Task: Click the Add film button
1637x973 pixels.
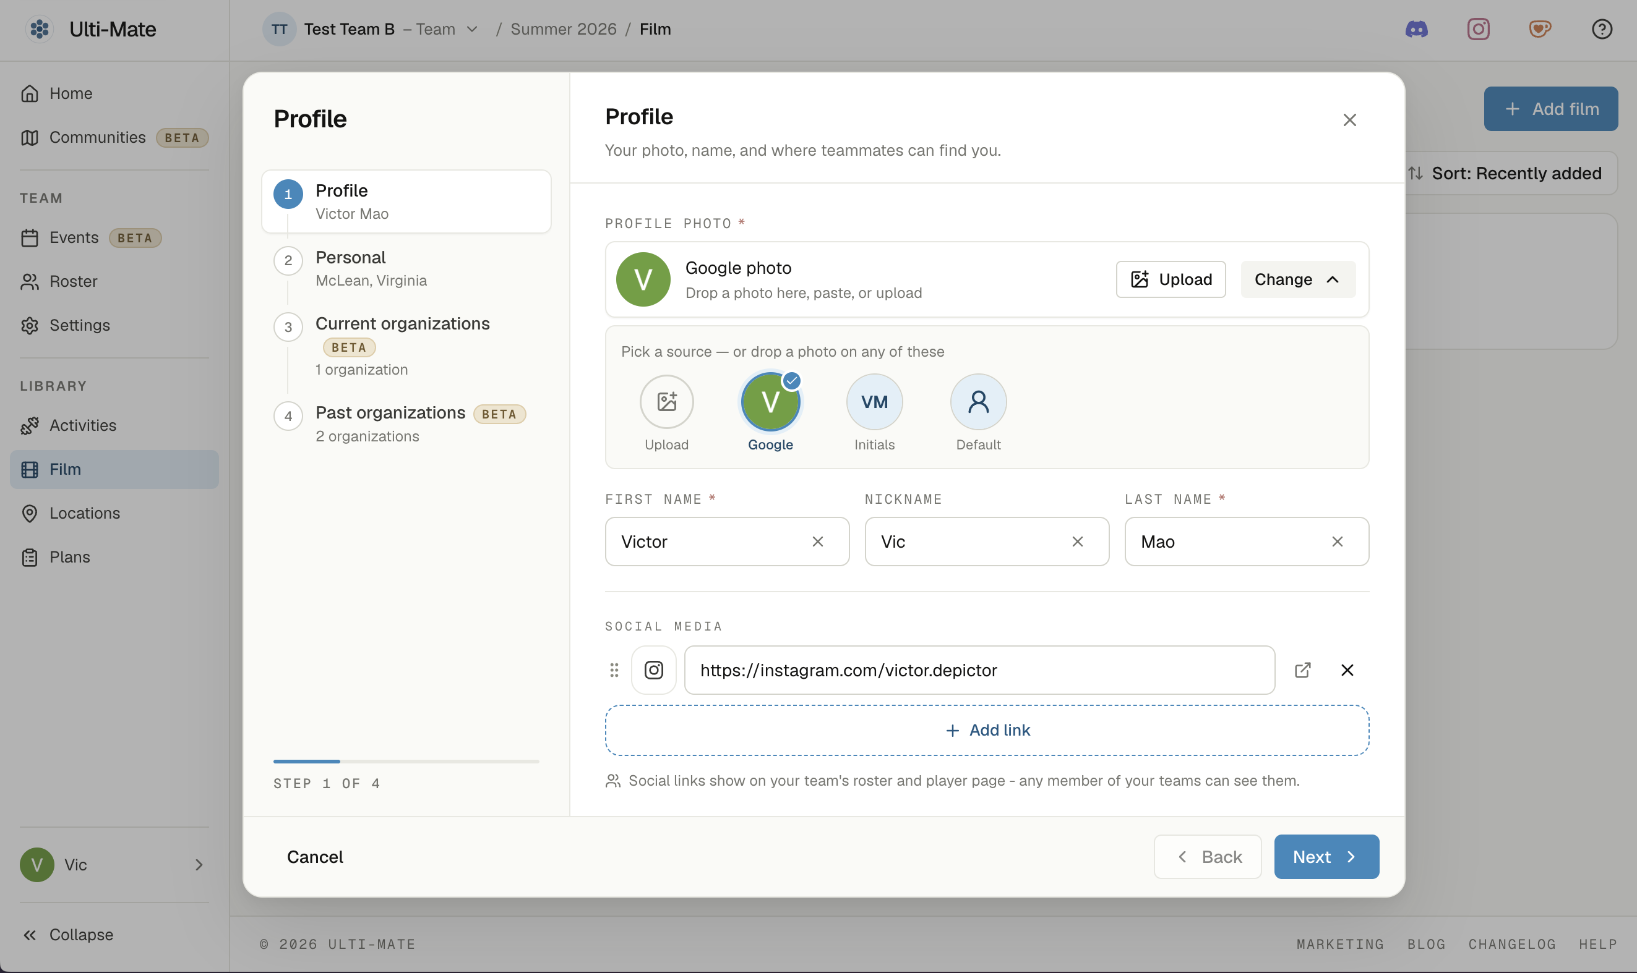Action: [x=1551, y=109]
